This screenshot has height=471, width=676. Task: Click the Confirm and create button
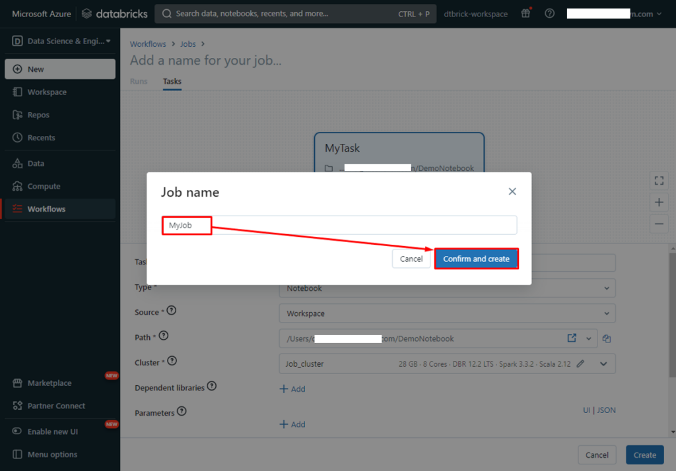(x=476, y=259)
